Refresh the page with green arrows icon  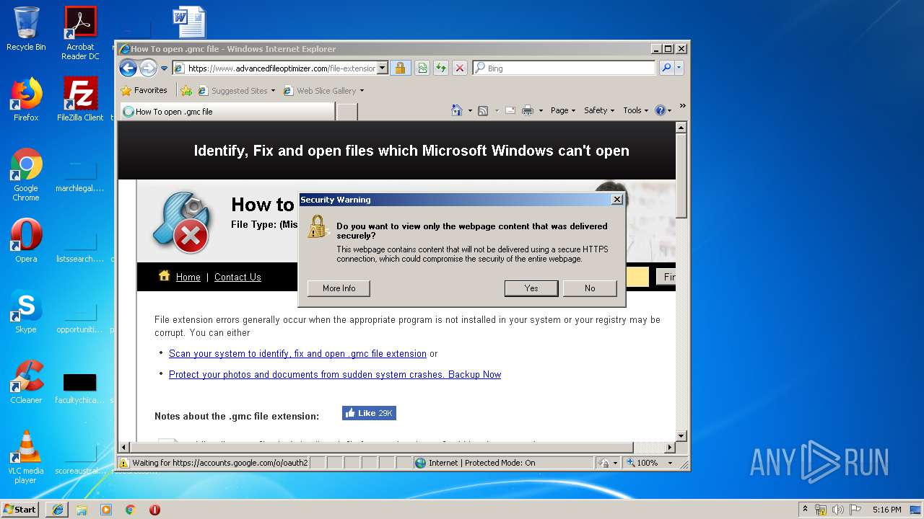441,68
